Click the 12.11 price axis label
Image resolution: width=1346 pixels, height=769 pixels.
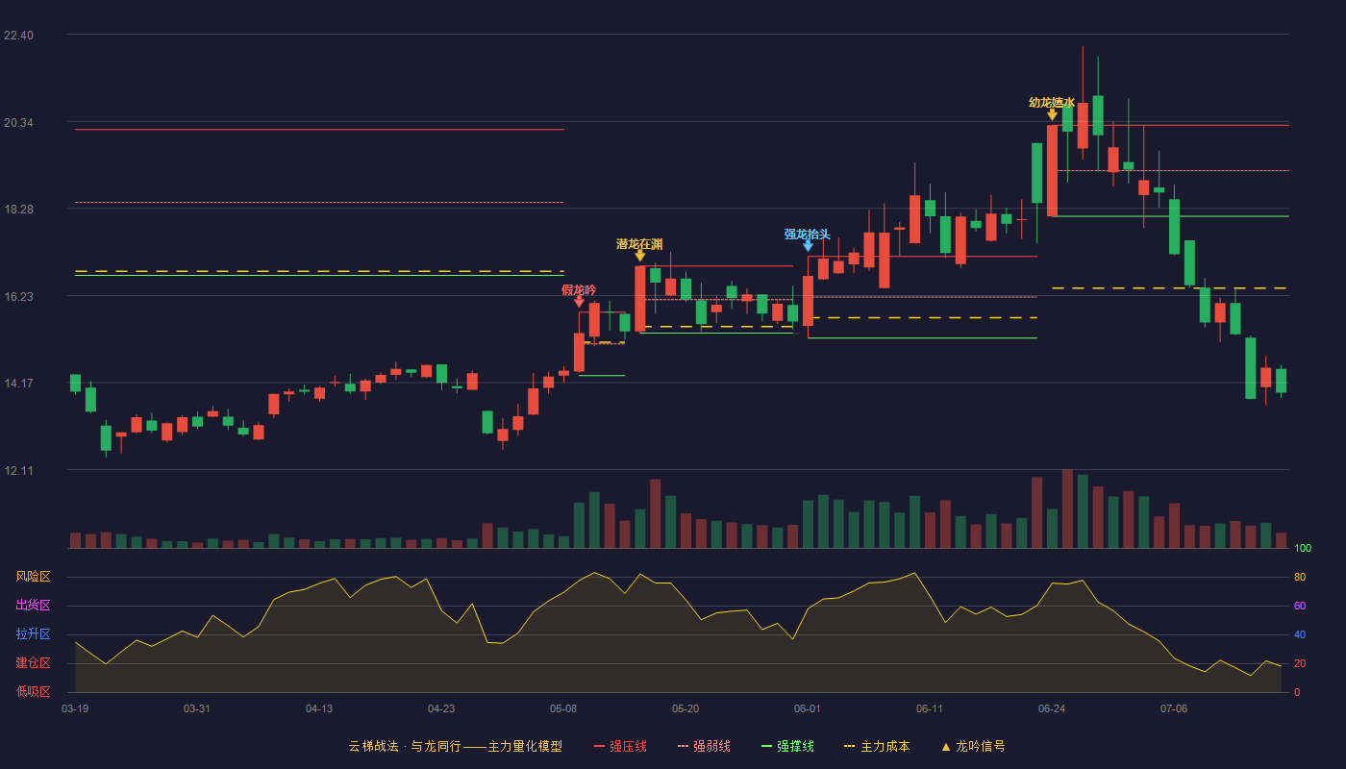18,471
